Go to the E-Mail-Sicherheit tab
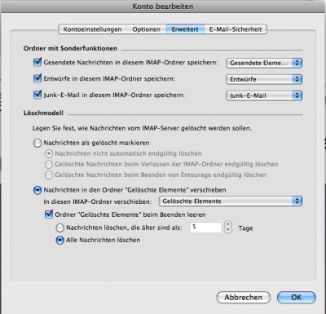326x314 pixels. [x=236, y=29]
